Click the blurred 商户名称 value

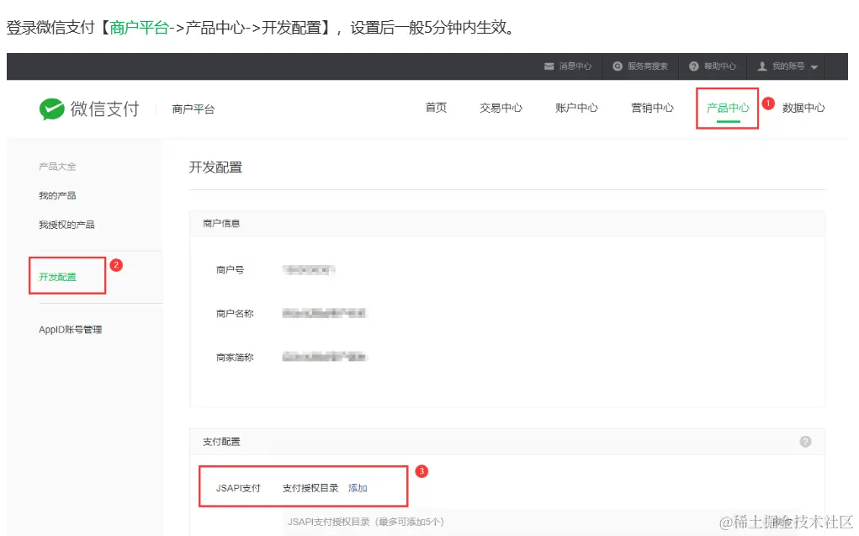324,314
